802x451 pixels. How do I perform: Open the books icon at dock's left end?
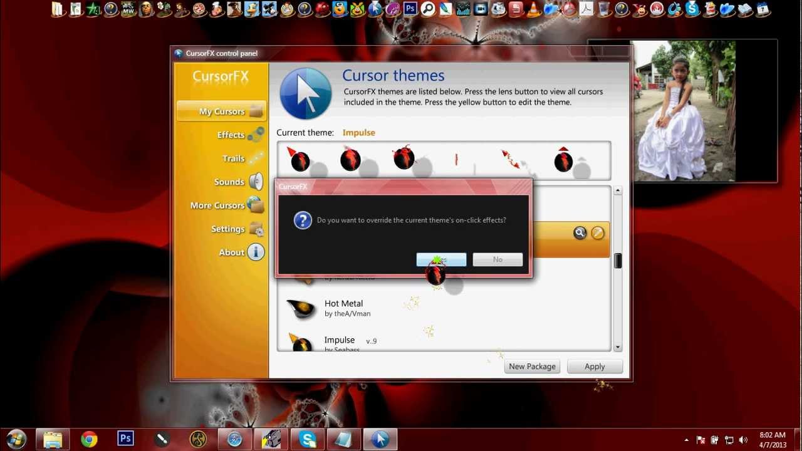pyautogui.click(x=58, y=9)
